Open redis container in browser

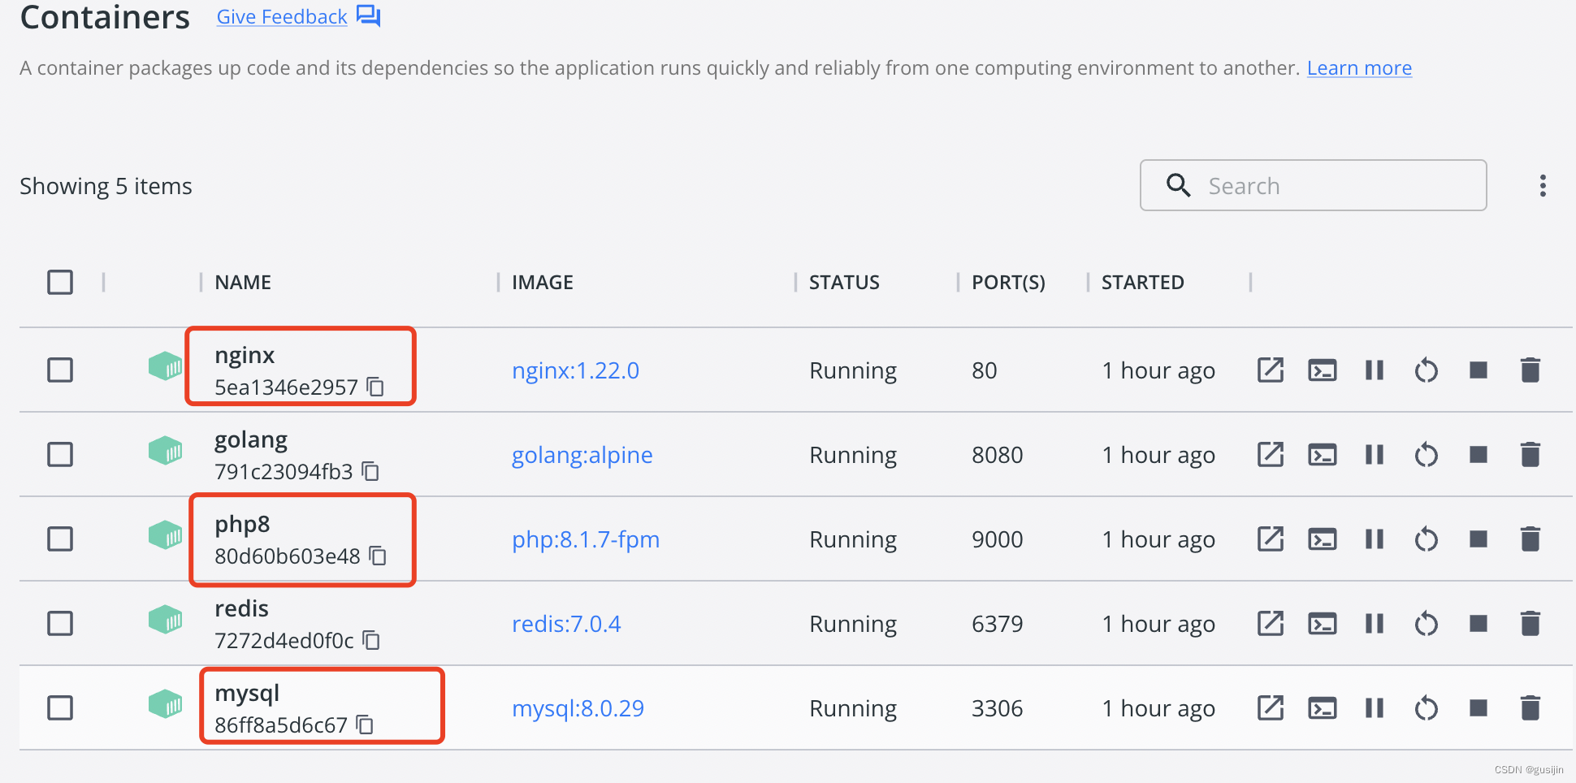(1271, 624)
